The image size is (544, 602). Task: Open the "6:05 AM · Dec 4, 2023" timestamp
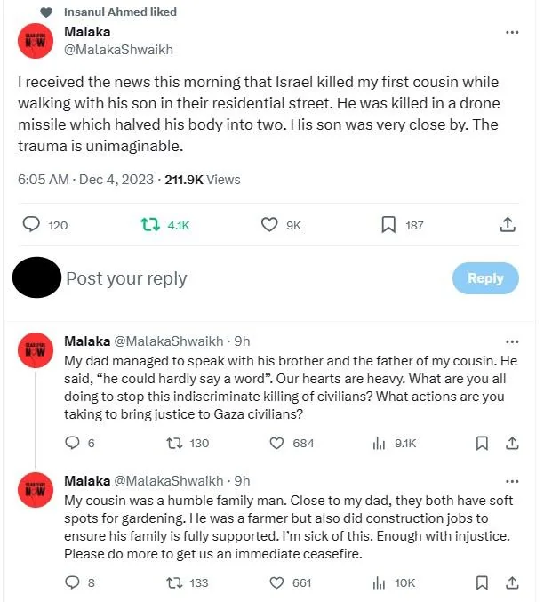85,180
